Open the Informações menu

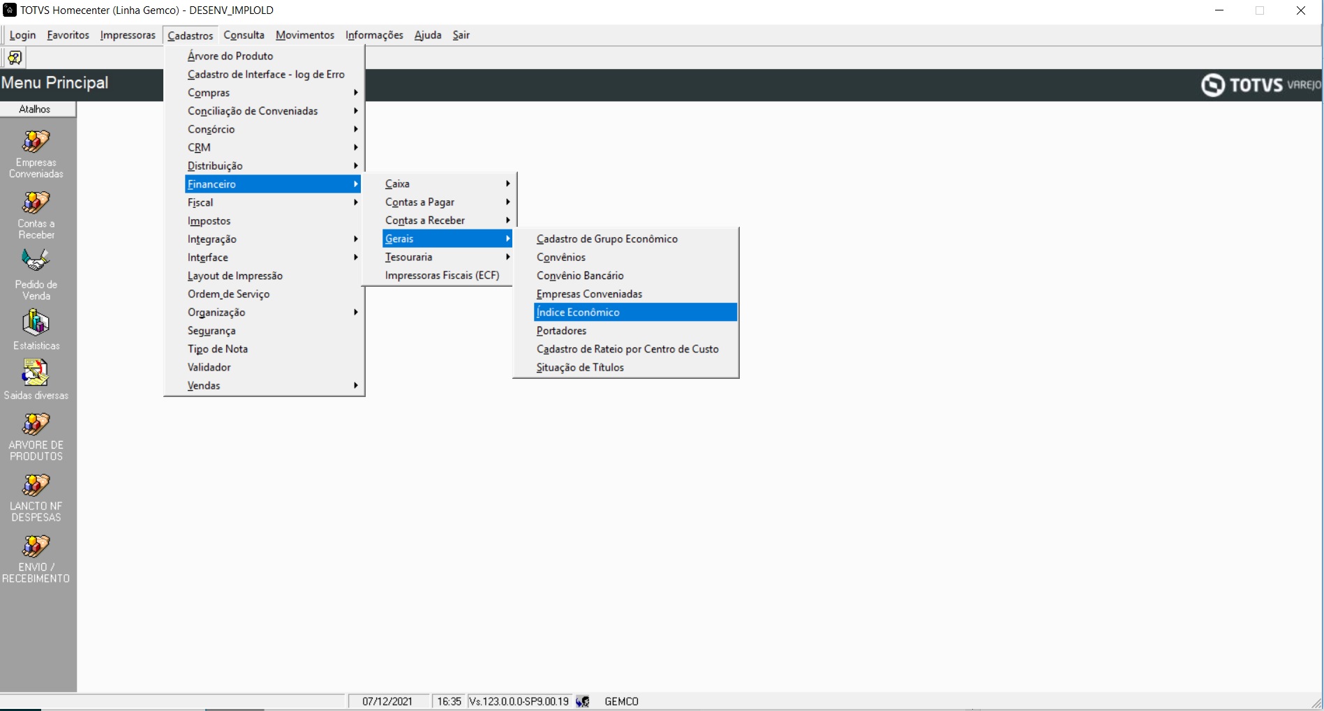[x=375, y=35]
